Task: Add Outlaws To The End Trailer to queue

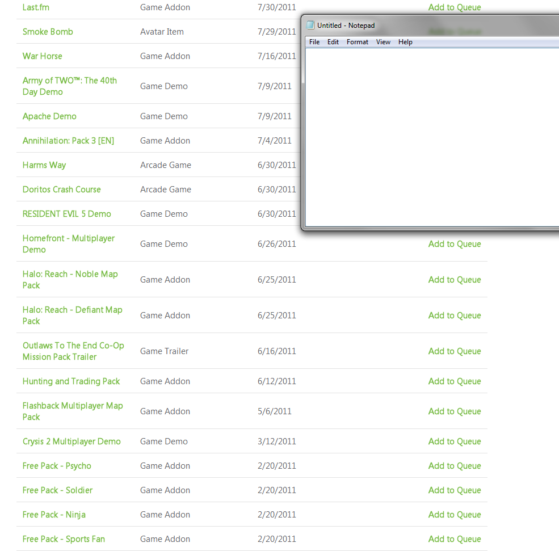Action: click(455, 351)
